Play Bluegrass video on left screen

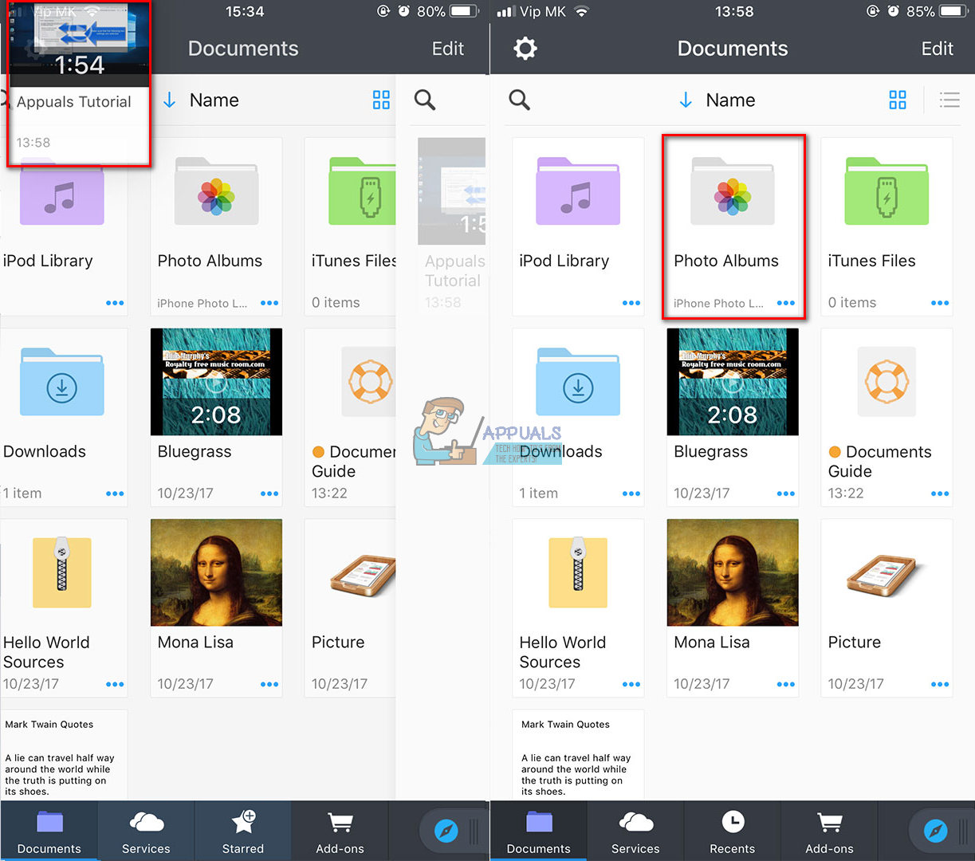click(x=216, y=416)
